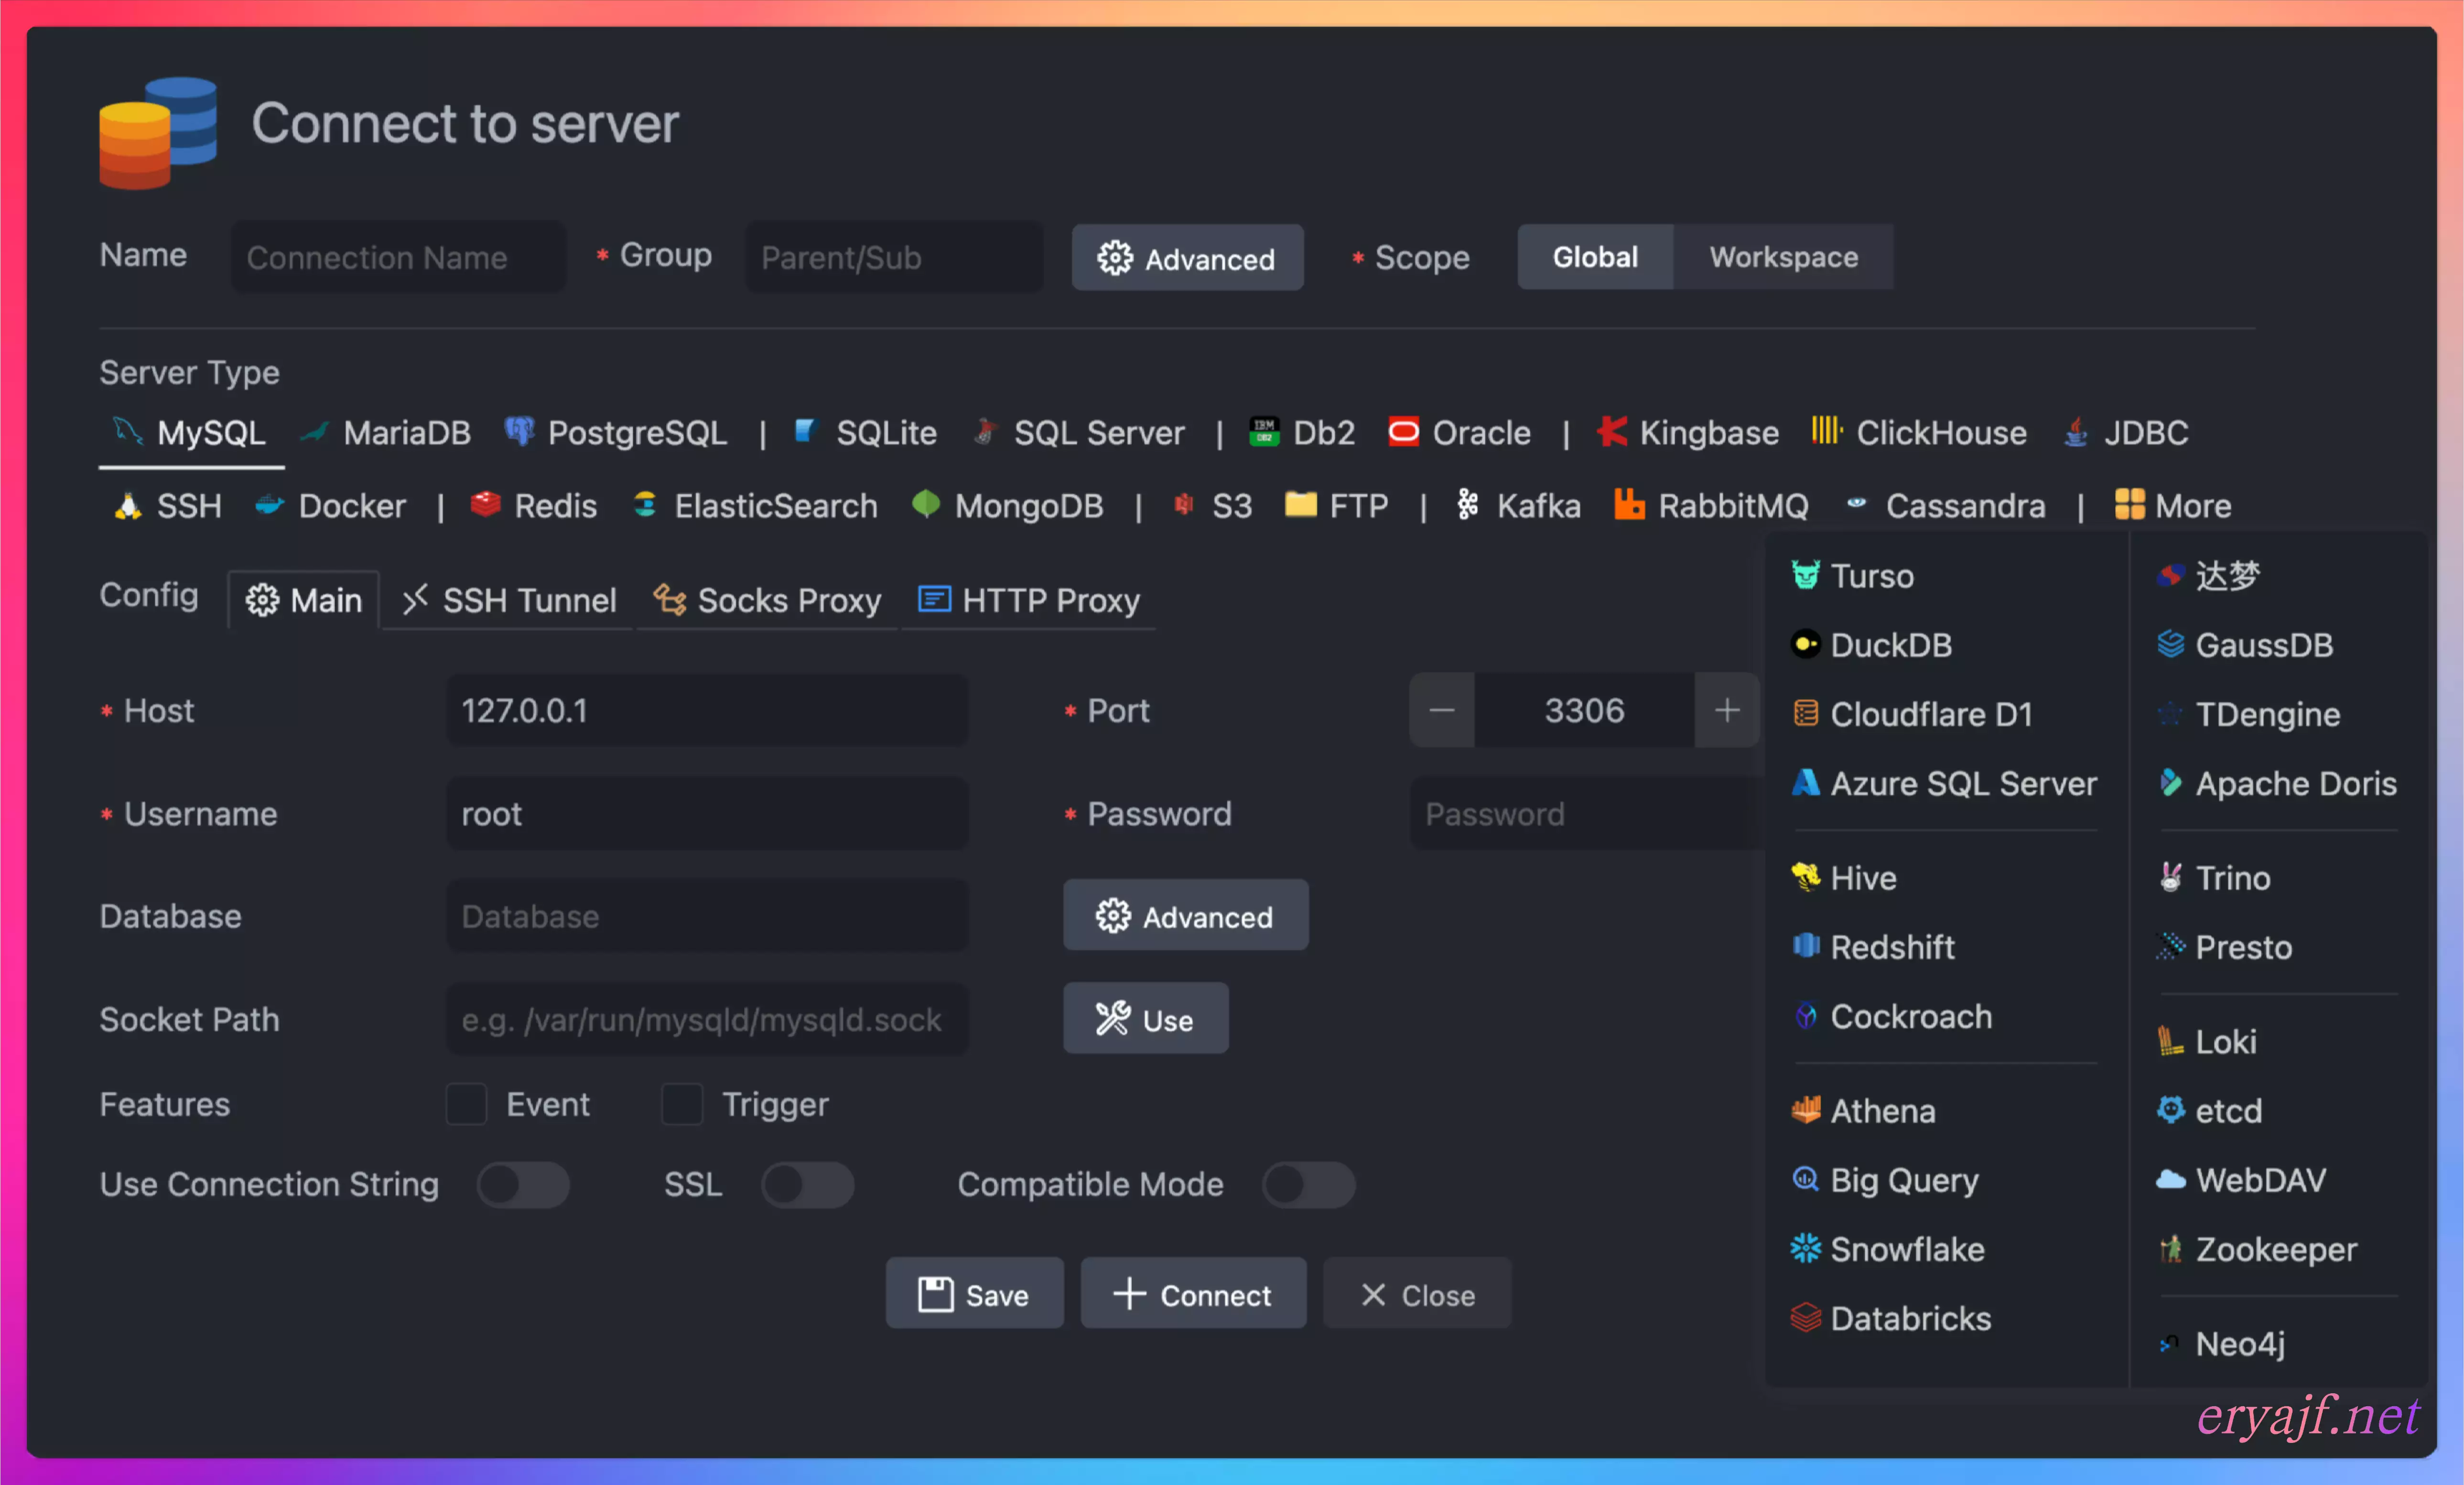Choose PostgreSQL server type

coord(616,433)
